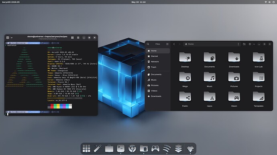277x155 pixels.
Task: Toggle list view in Files header
Action: click(x=250, y=44)
